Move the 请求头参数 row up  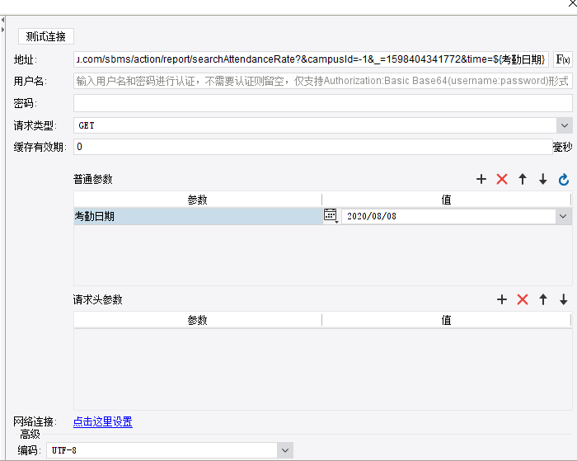click(543, 299)
